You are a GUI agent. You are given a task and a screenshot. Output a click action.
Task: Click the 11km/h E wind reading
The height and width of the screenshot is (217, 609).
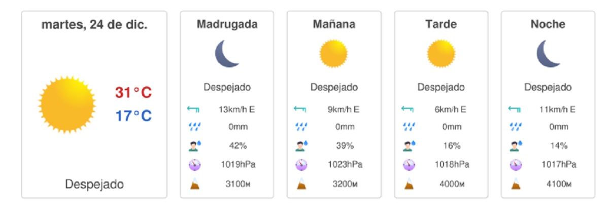pyautogui.click(x=557, y=109)
